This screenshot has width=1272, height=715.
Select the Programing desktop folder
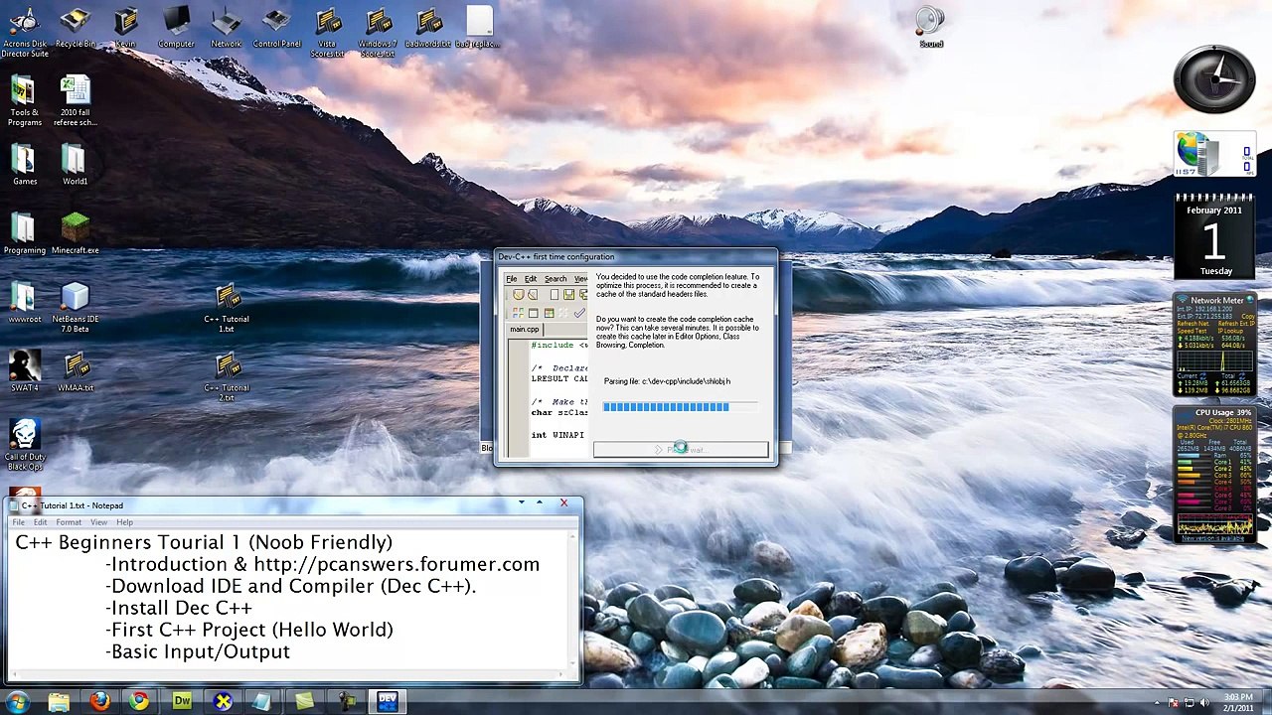pos(25,234)
